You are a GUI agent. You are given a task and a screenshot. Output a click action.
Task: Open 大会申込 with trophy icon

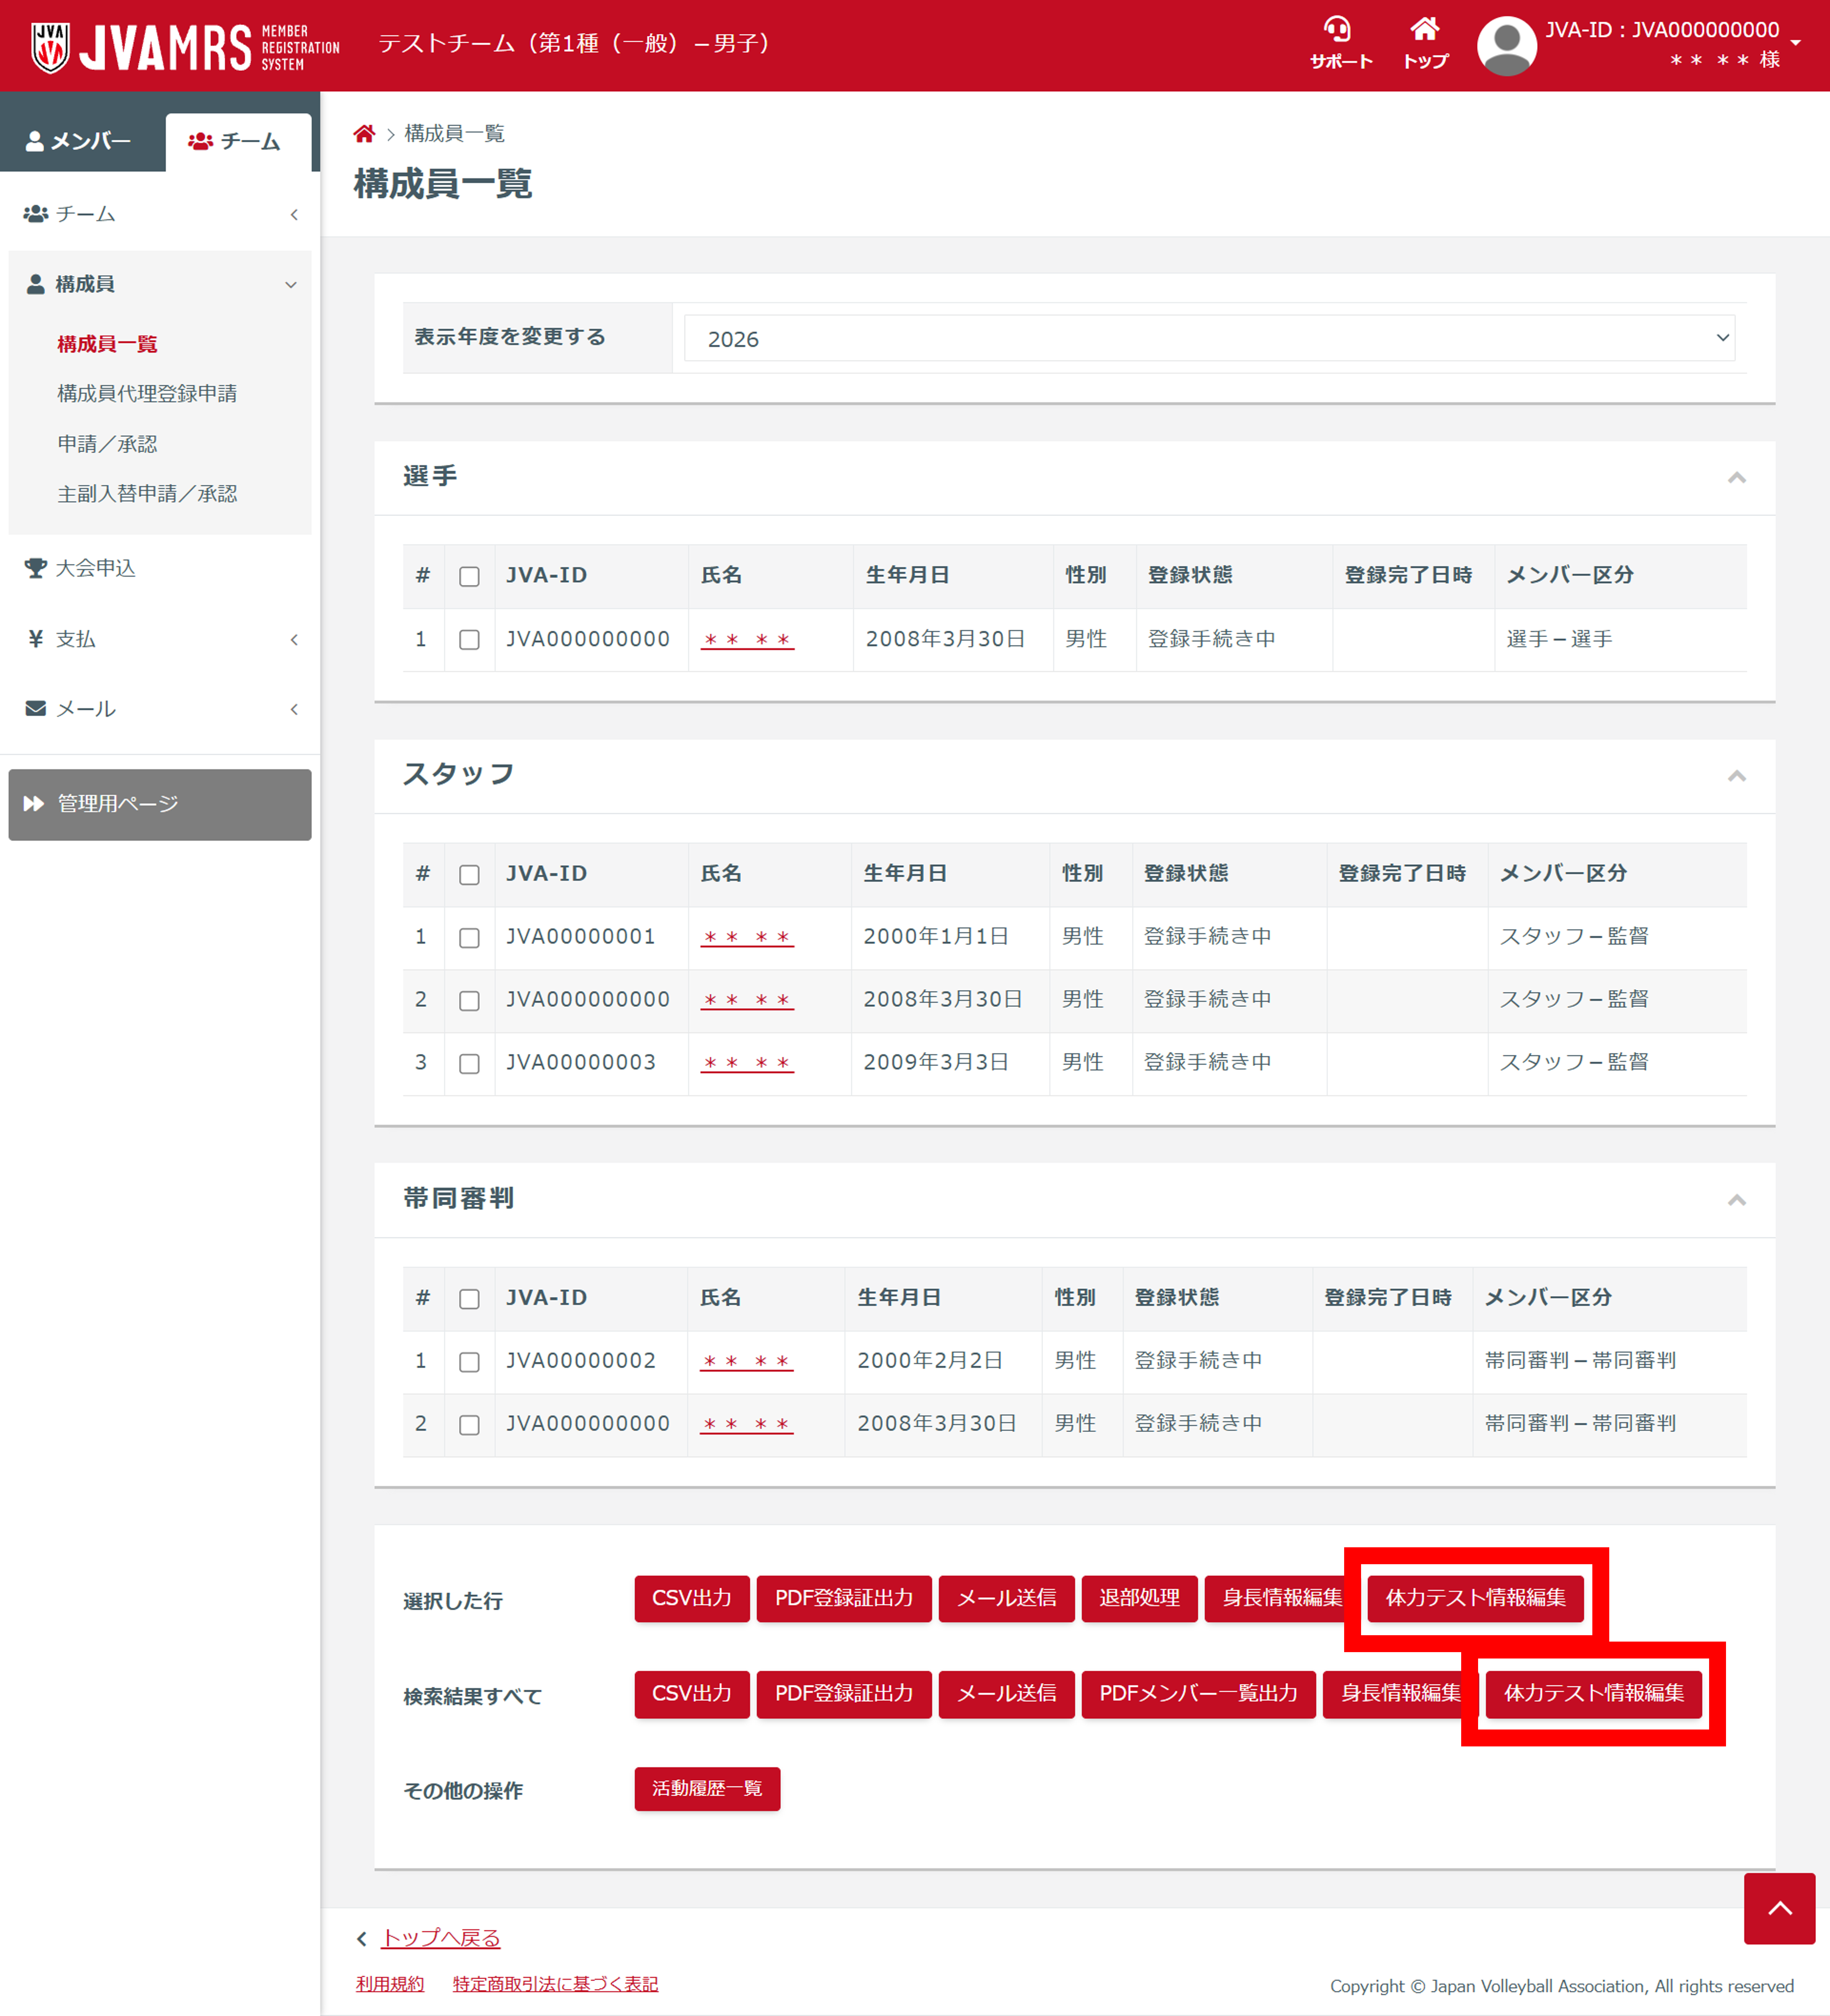(95, 568)
